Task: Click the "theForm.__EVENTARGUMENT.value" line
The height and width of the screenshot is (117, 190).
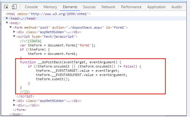Action: point(81,75)
